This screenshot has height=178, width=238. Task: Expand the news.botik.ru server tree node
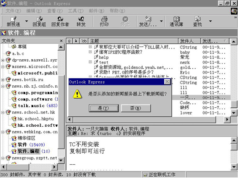[3, 80]
